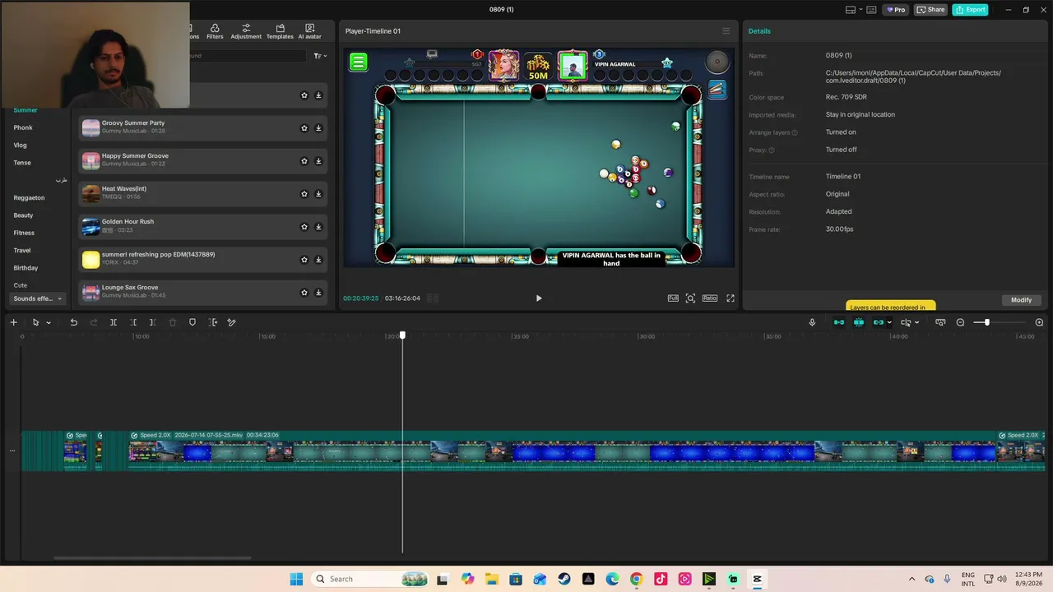
Task: Preview the Lounge Sax Groove thumbnail
Action: [90, 292]
